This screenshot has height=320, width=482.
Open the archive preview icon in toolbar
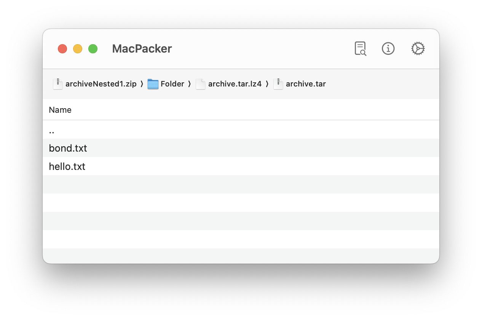tap(360, 49)
